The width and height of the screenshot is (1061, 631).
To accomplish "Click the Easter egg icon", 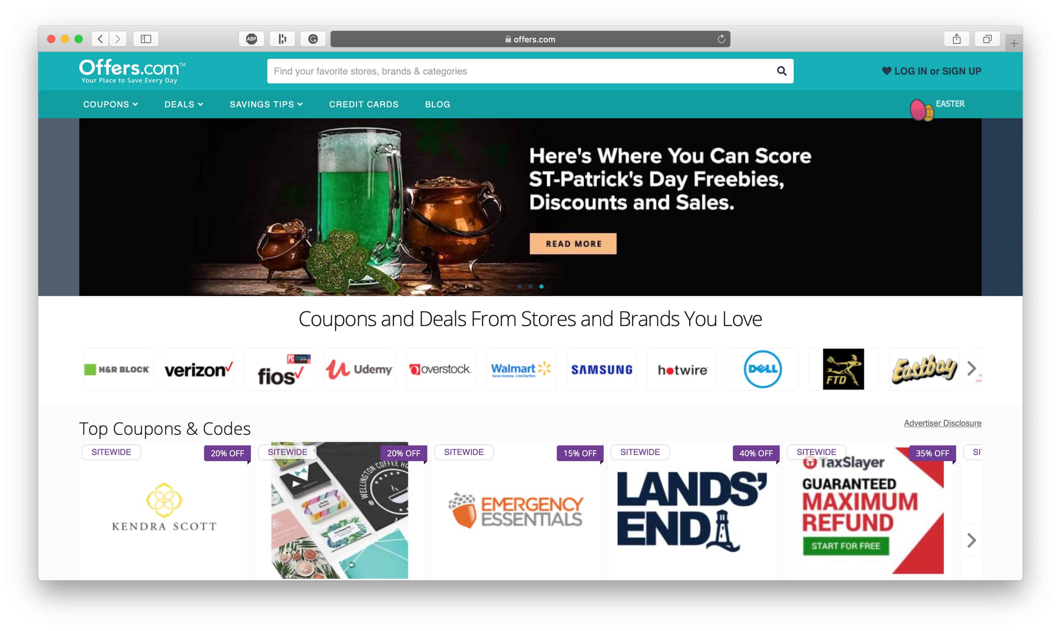I will tap(921, 110).
